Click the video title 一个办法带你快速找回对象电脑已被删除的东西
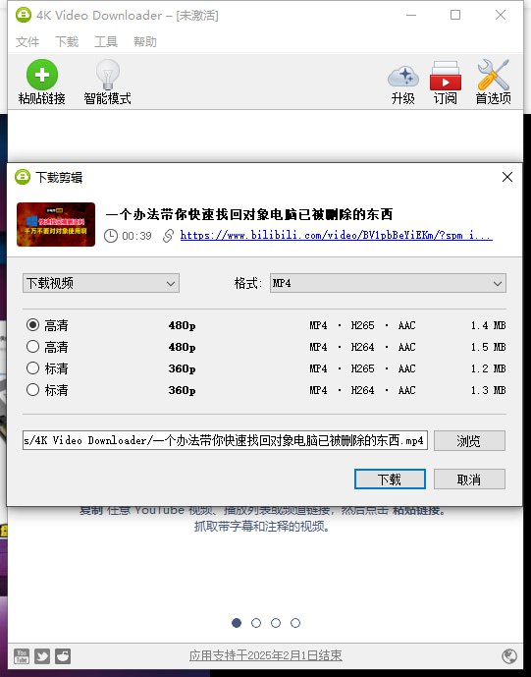 (249, 214)
